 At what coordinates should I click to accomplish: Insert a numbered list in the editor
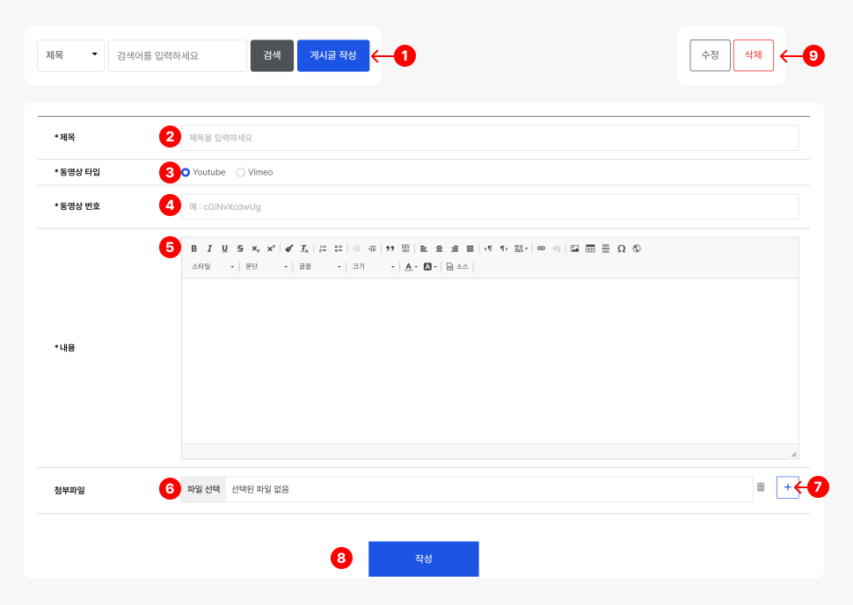pyautogui.click(x=323, y=248)
